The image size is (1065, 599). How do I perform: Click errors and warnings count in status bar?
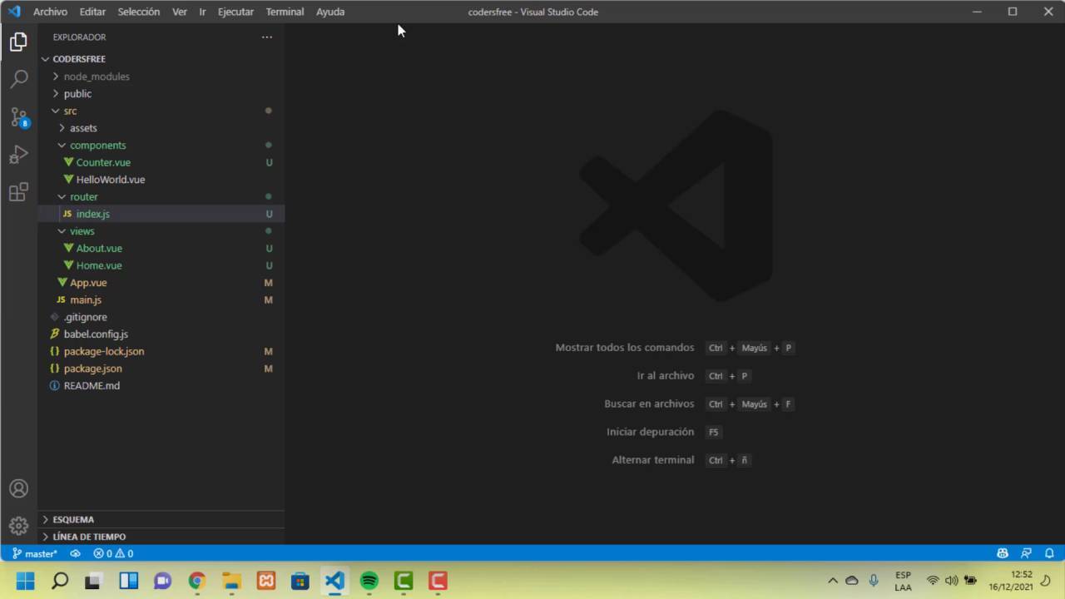113,553
